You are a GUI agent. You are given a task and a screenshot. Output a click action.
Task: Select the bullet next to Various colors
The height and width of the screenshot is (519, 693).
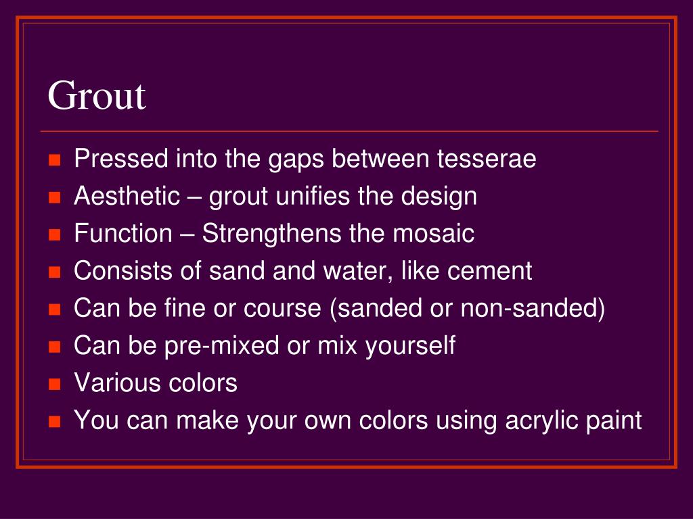[x=54, y=384]
